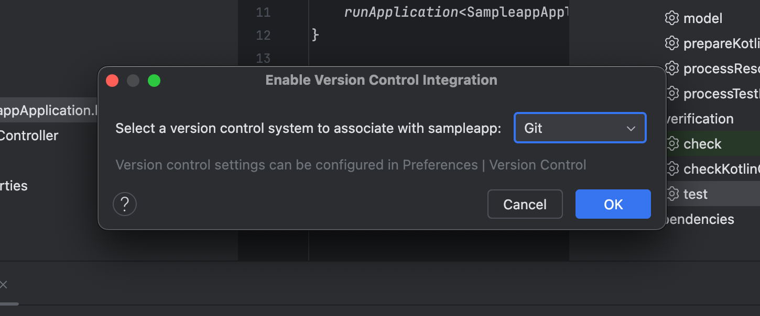
Task: Click the gear icon beside model task
Action: click(x=671, y=18)
